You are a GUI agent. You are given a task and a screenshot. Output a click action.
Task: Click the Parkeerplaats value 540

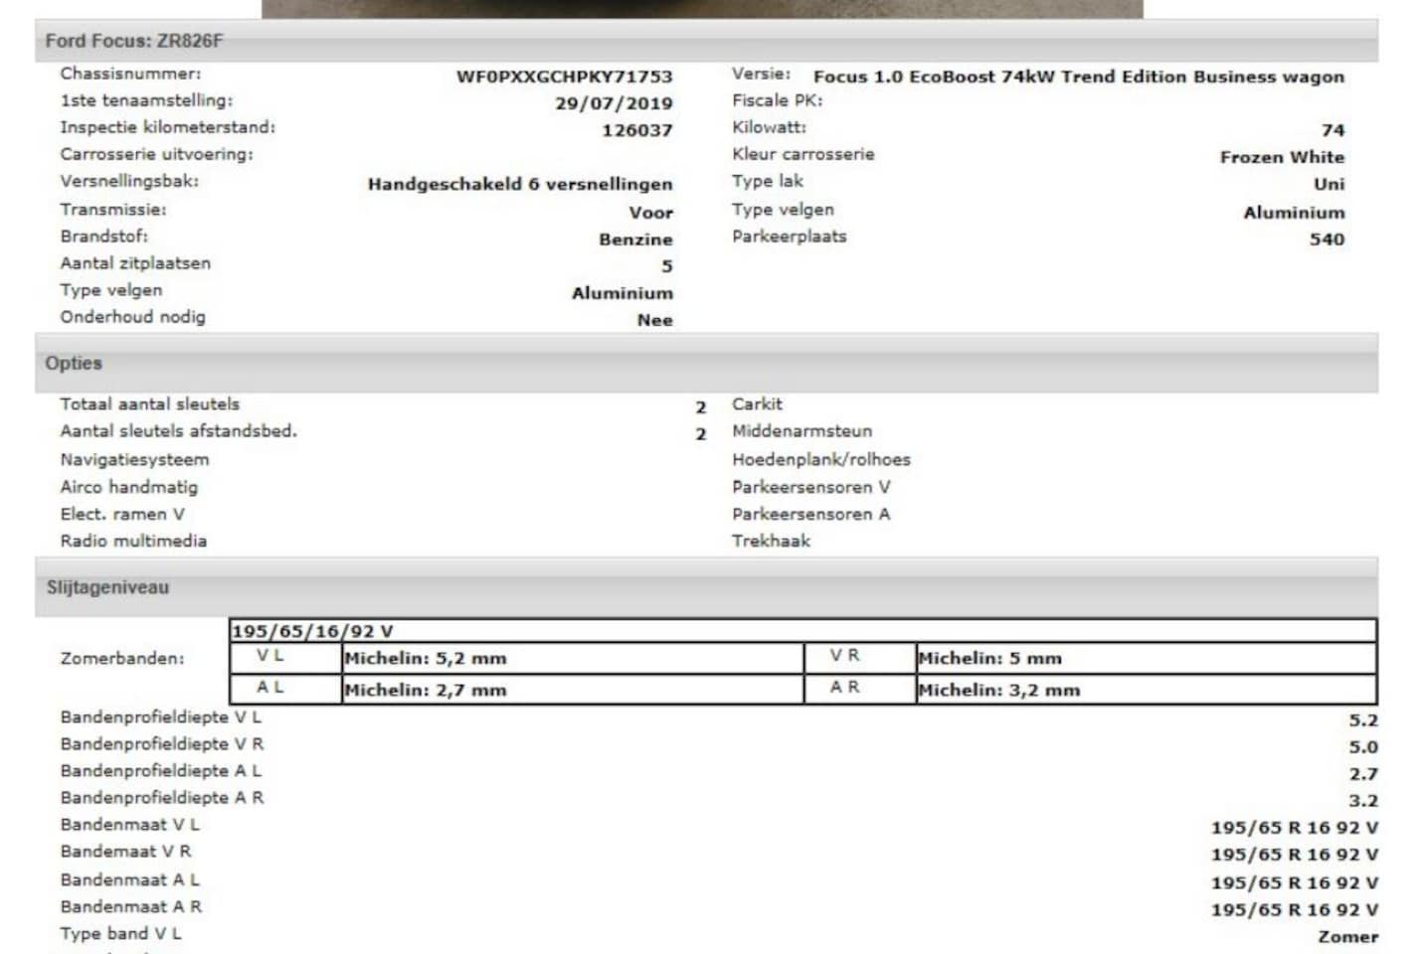pyautogui.click(x=1327, y=239)
